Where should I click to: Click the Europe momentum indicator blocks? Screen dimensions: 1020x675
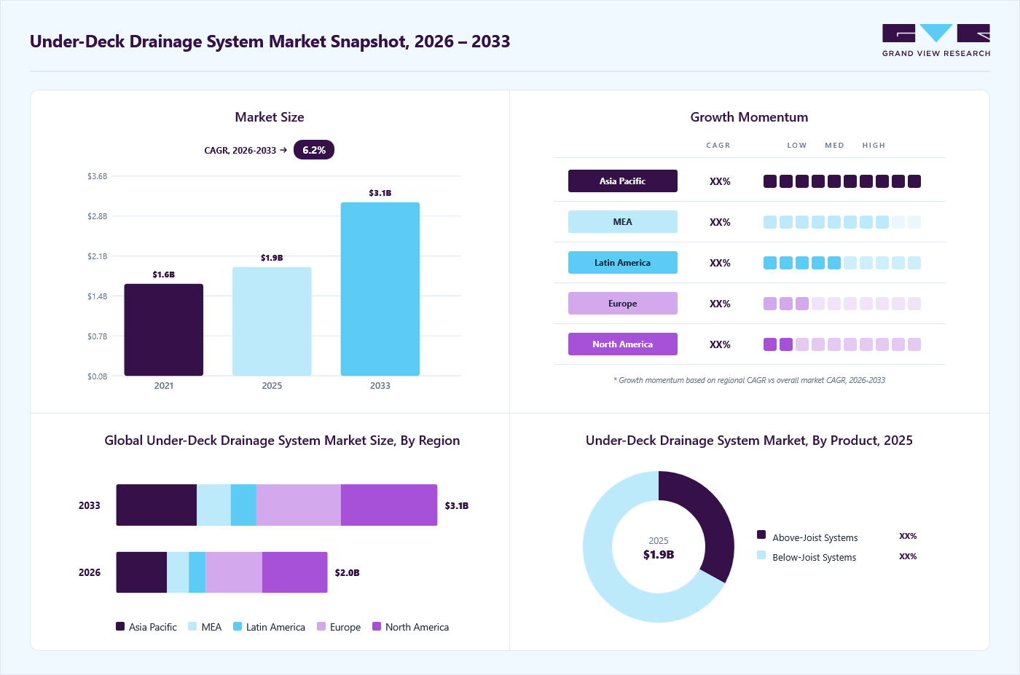click(842, 304)
